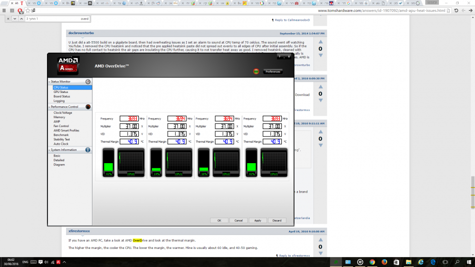Bookmark this page with the star icon
Image resolution: width=475 pixels, height=267 pixels.
(x=28, y=10)
